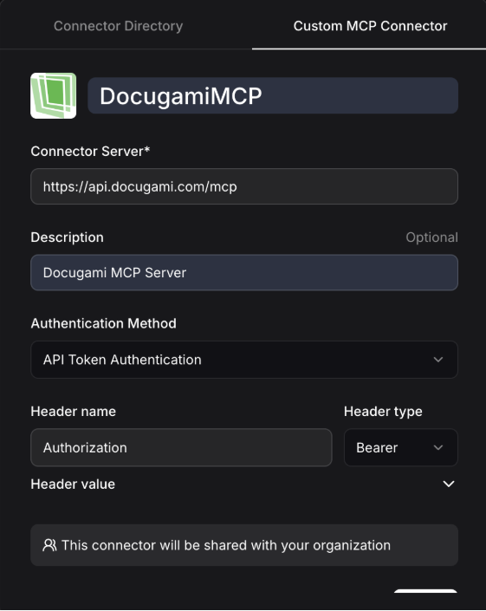Click the 'Optional' label beside Description

pyautogui.click(x=432, y=237)
